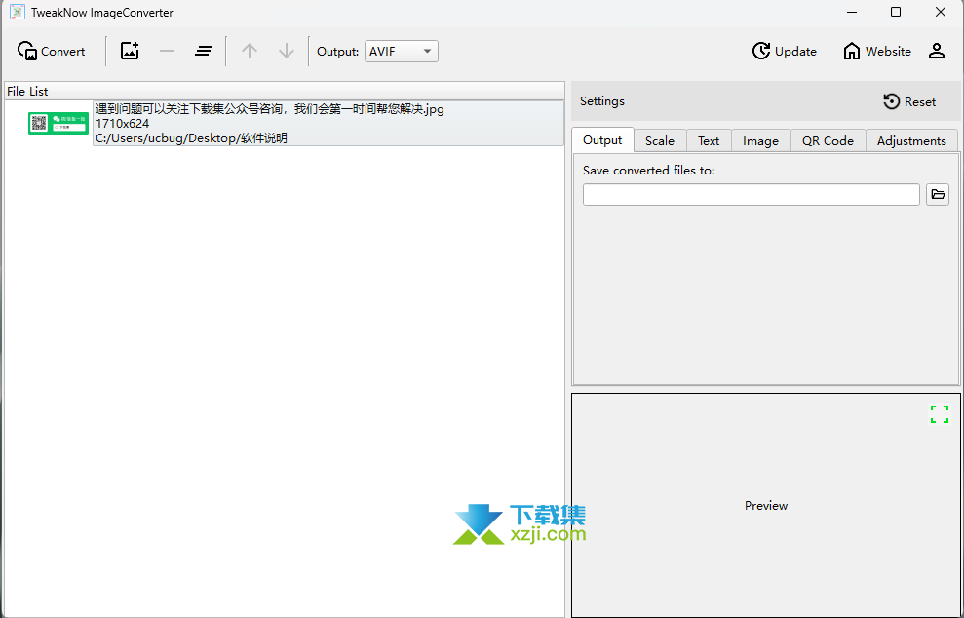Screen dimensions: 964x618
Task: Click the move down arrow icon
Action: [x=286, y=51]
